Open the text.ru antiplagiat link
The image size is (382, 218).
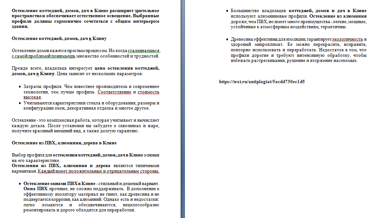pos(262,82)
